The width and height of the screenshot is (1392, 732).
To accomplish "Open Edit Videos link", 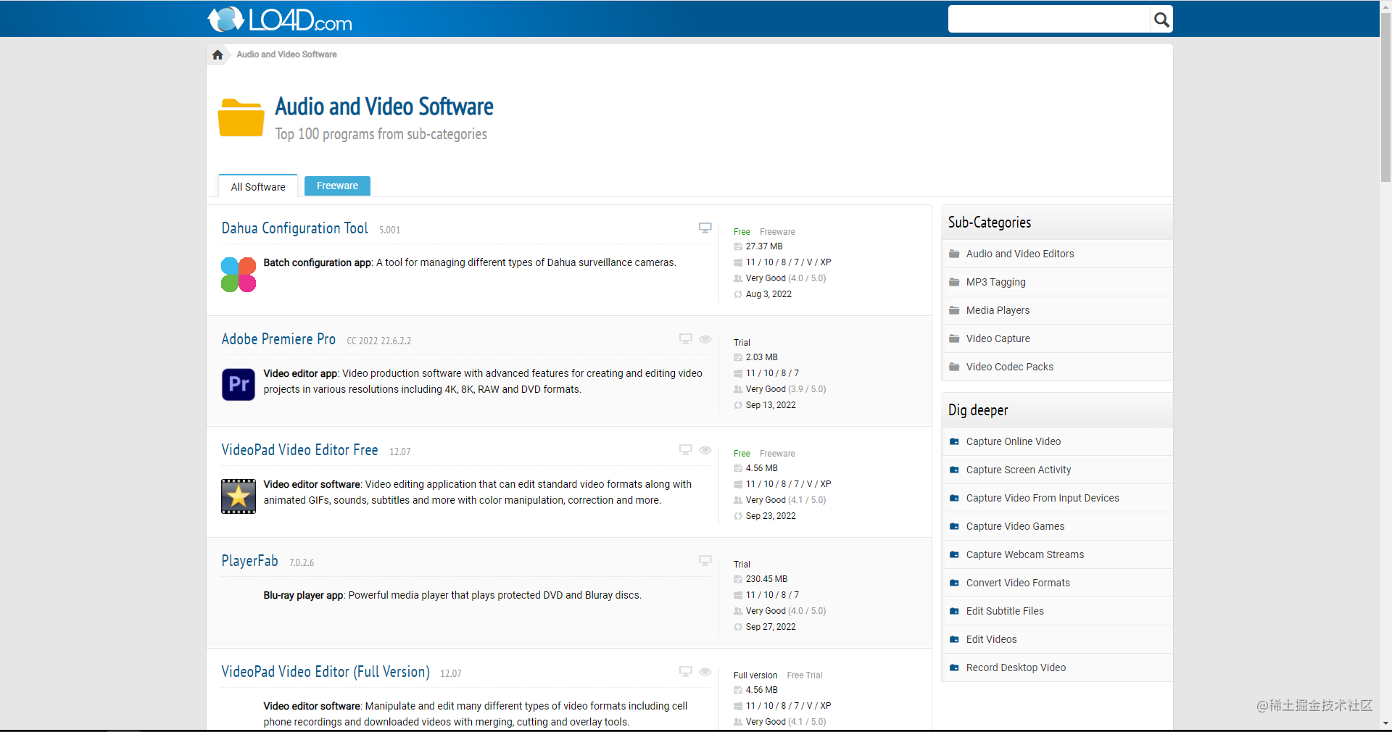I will pos(991,639).
